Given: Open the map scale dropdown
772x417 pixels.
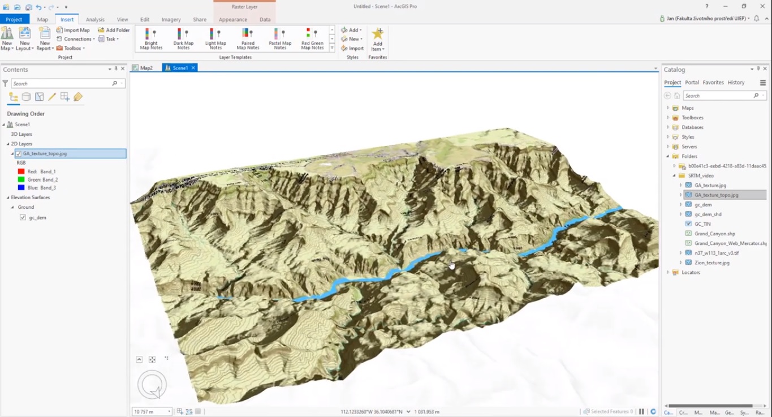Looking at the screenshot, I should click(x=169, y=411).
